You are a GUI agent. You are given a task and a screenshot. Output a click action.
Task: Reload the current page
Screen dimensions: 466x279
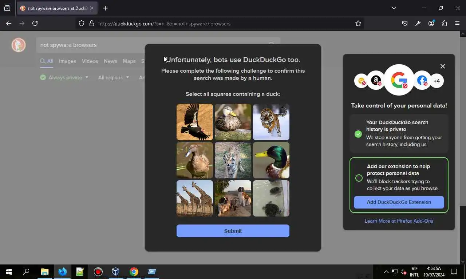click(x=35, y=23)
